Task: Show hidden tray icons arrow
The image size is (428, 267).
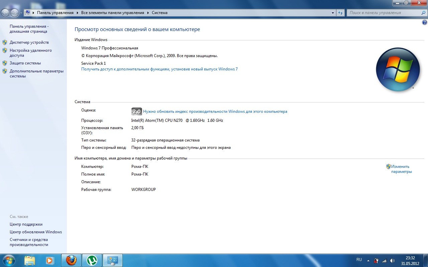Action: pos(368,260)
